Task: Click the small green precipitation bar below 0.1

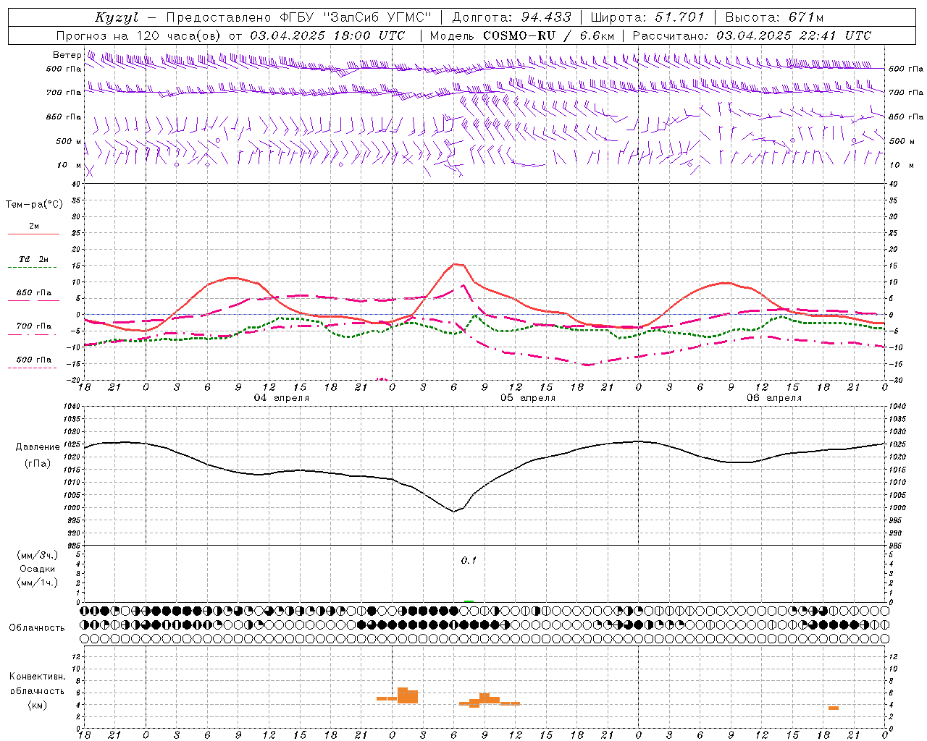Action: click(x=469, y=601)
